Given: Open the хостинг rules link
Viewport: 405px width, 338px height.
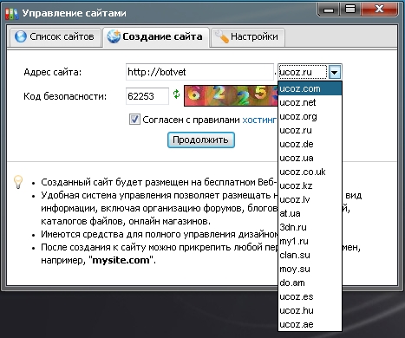Looking at the screenshot, I should [259, 120].
